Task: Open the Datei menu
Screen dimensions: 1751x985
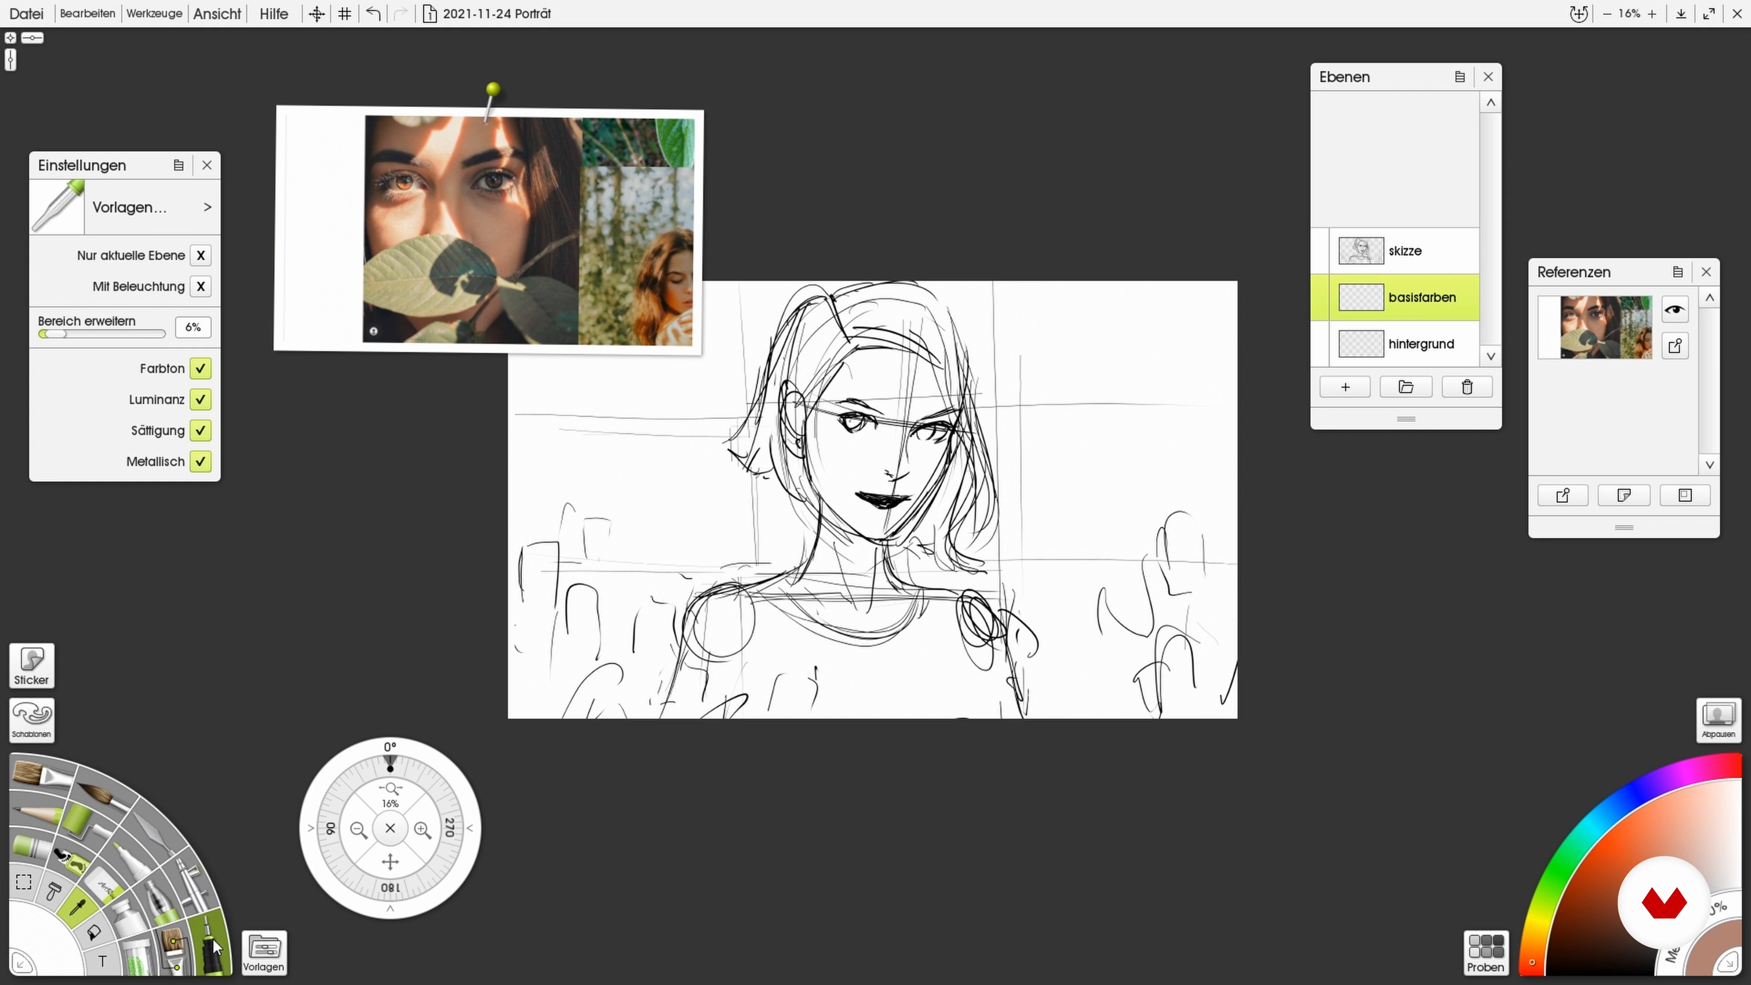Action: [26, 14]
